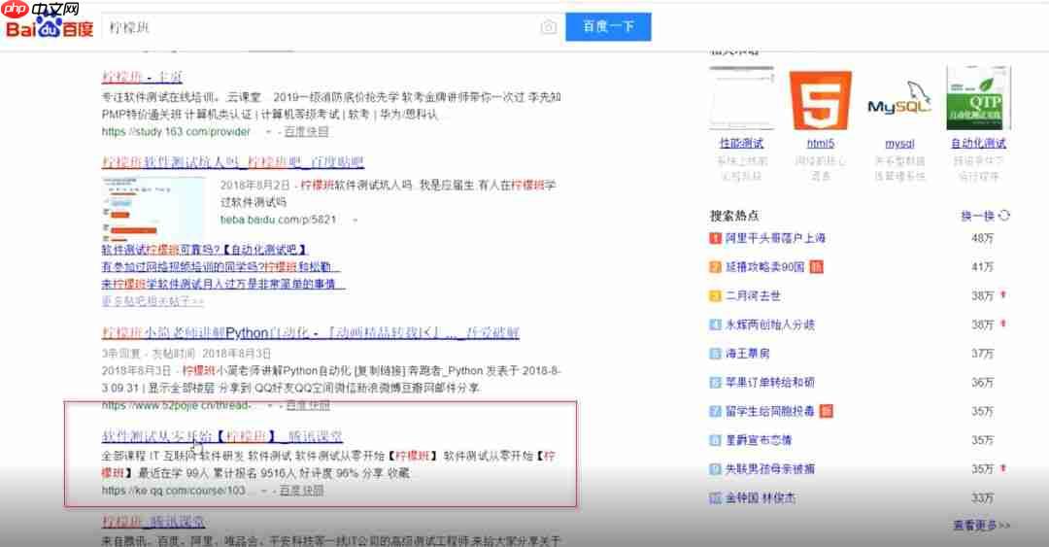Click the rank 1 badge in 搜索热点
This screenshot has width=1049, height=547.
click(x=715, y=238)
